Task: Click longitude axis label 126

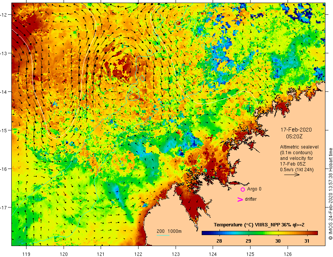Action: coord(288,254)
